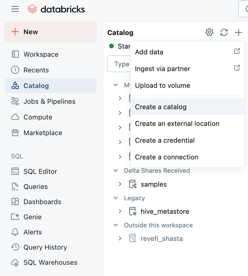The width and height of the screenshot is (248, 276).
Task: Click the plus icon in Catalog header
Action: [238, 32]
